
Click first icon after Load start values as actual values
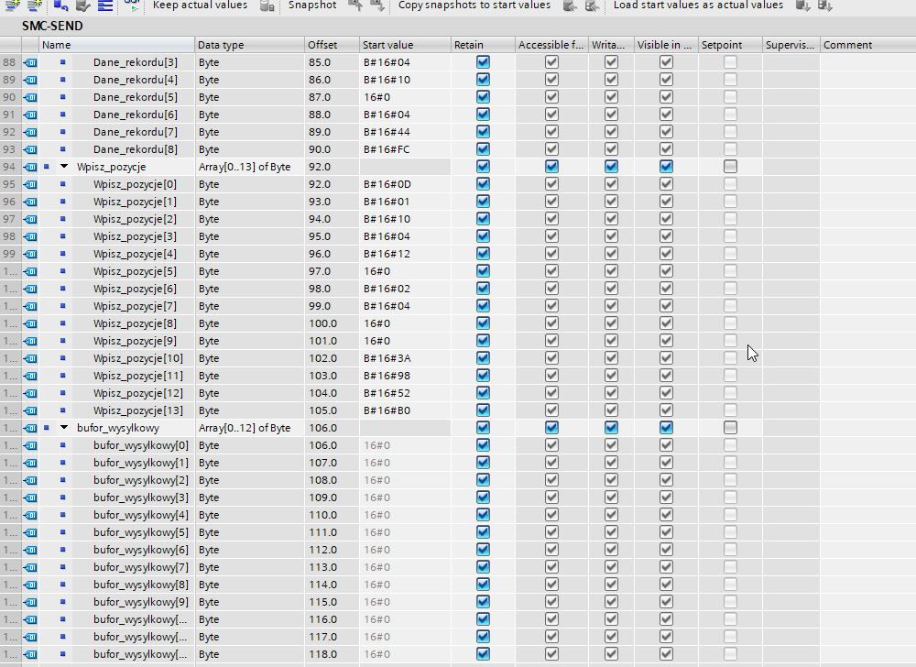(802, 5)
